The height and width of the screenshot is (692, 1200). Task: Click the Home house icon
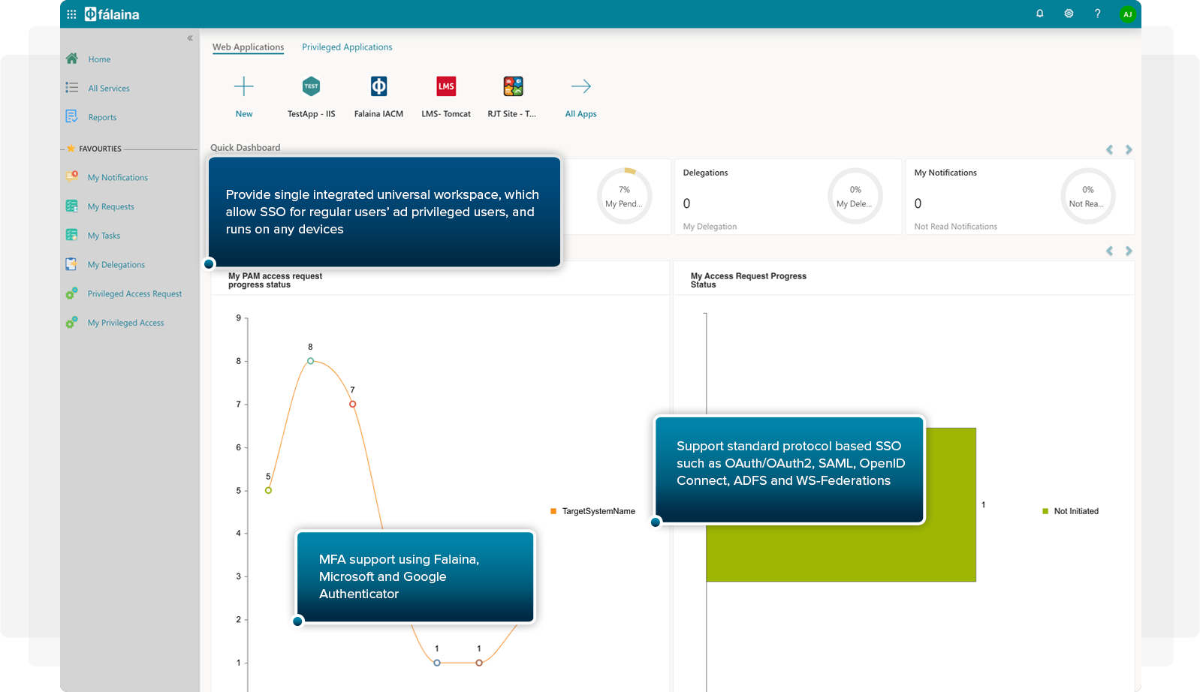pyautogui.click(x=72, y=59)
